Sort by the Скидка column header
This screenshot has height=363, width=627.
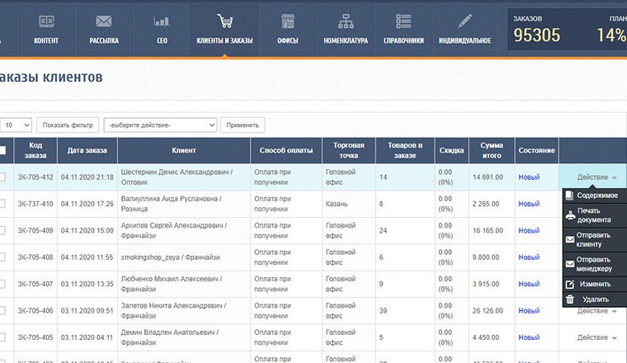tap(451, 150)
